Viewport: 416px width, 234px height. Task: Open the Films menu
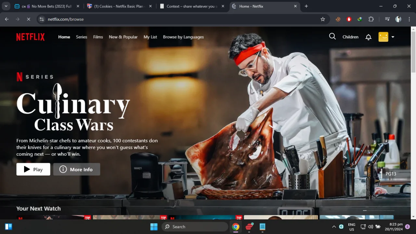(x=98, y=37)
